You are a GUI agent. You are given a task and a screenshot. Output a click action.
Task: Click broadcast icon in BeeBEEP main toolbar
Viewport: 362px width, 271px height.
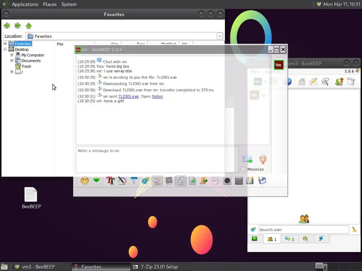click(288, 82)
